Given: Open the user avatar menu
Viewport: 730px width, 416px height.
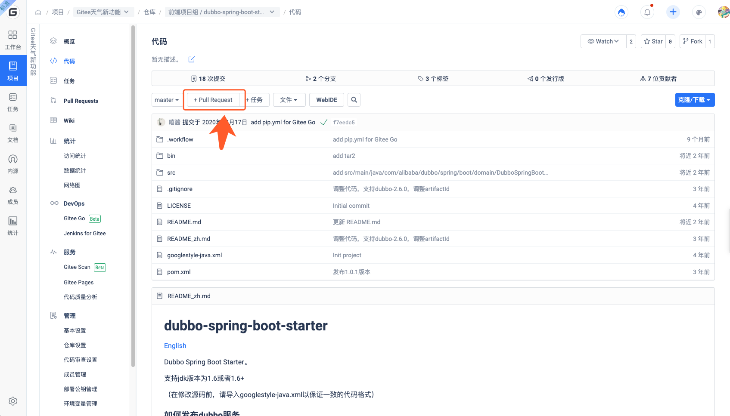Looking at the screenshot, I should 724,12.
